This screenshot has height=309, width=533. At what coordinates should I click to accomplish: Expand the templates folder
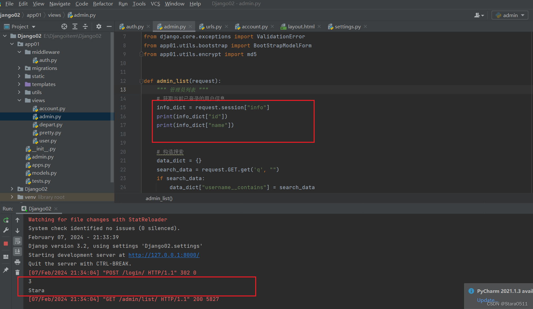(x=19, y=84)
